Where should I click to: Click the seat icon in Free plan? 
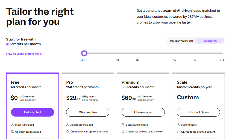coord(12,125)
